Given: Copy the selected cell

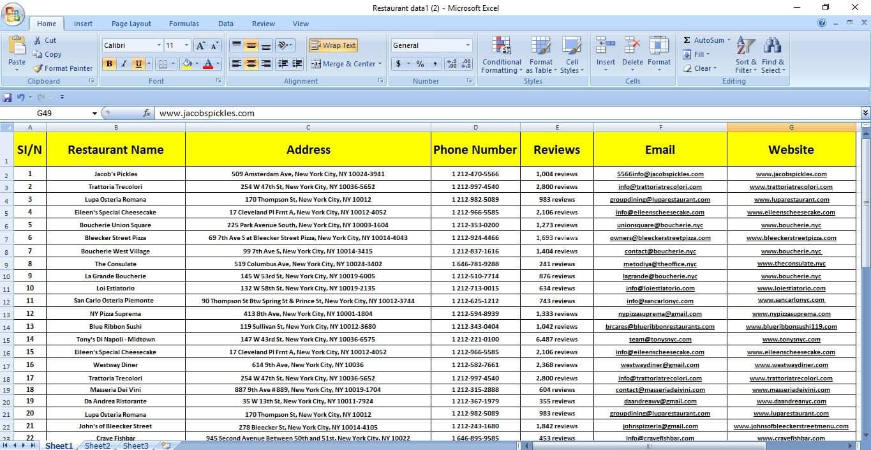Looking at the screenshot, I should point(47,54).
